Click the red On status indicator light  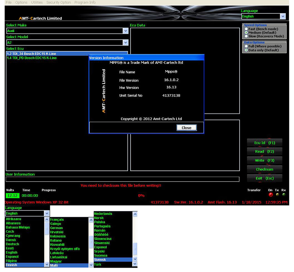tap(271, 195)
